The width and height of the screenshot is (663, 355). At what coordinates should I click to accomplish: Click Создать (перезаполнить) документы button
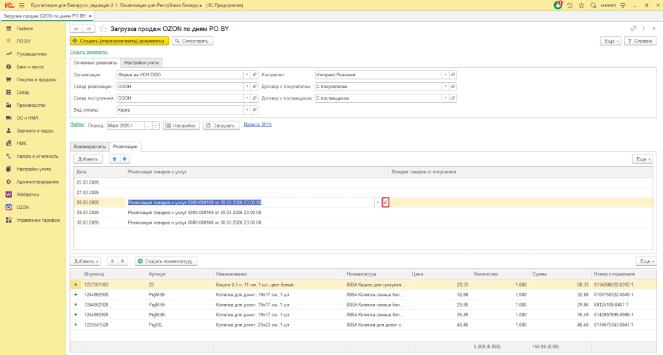(119, 41)
